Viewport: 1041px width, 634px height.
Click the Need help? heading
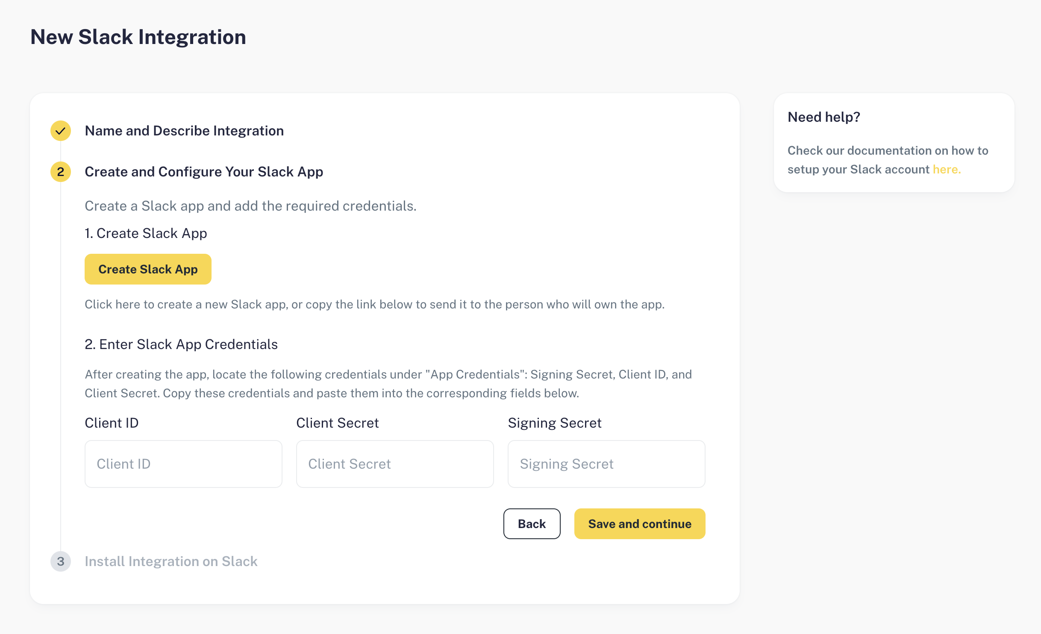[x=824, y=117]
